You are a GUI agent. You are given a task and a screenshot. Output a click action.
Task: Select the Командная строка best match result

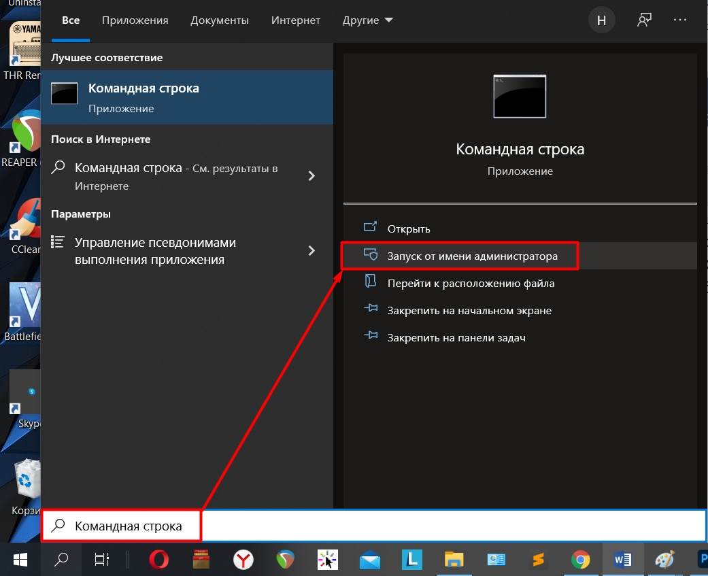(x=187, y=97)
